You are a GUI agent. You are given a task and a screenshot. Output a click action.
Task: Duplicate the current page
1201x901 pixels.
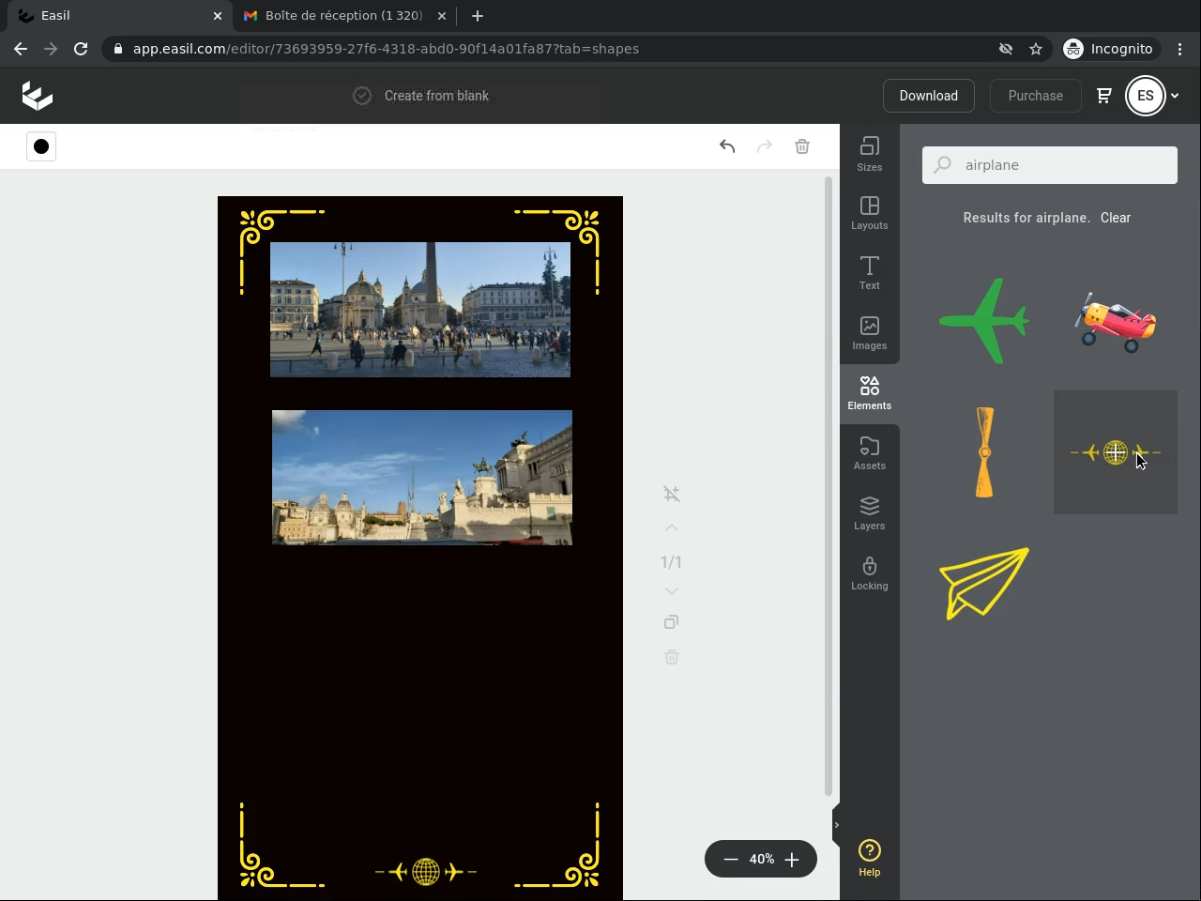(672, 622)
